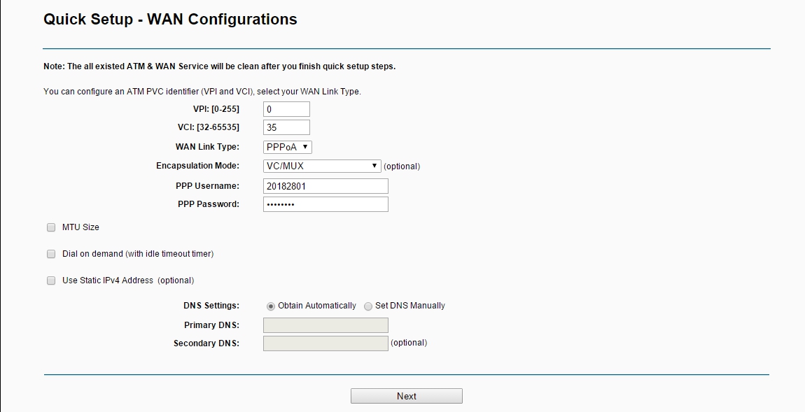Click the VCI input field

coord(286,128)
